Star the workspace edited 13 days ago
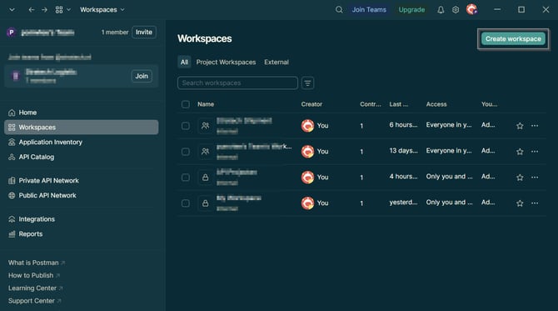Screen dimensions: 558x311 pyautogui.click(x=520, y=152)
